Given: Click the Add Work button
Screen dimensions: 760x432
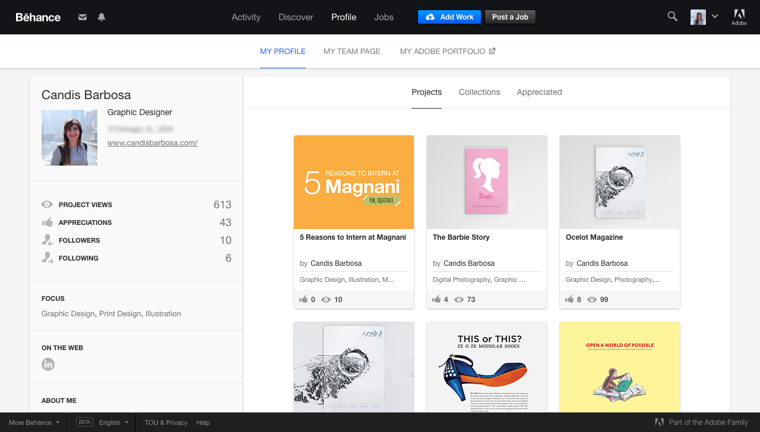Looking at the screenshot, I should [x=449, y=17].
